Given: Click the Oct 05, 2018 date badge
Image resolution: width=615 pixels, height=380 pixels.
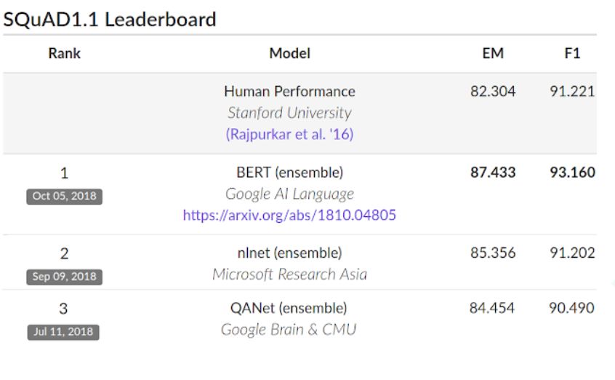Looking at the screenshot, I should tap(64, 197).
